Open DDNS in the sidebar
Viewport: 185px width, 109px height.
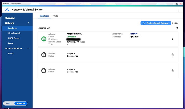11,53
